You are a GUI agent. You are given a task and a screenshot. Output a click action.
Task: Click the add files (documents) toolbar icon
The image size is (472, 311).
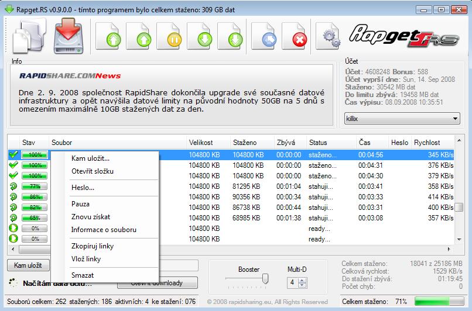click(x=29, y=37)
